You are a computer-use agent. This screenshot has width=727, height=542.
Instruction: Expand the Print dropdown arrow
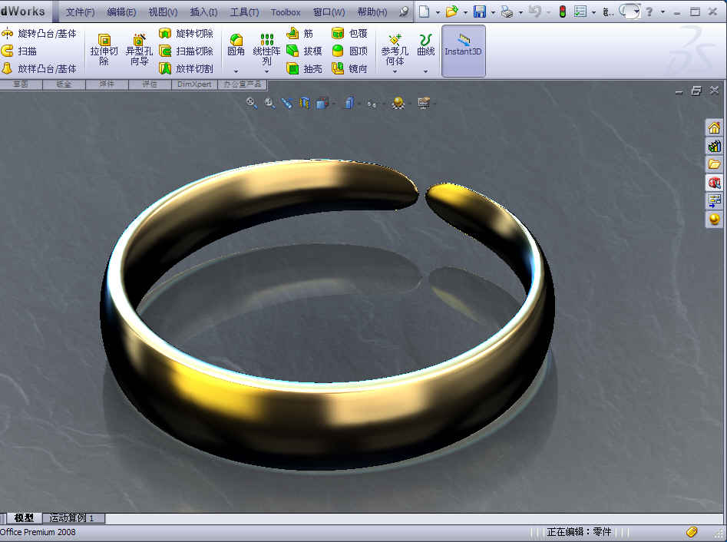(x=520, y=12)
